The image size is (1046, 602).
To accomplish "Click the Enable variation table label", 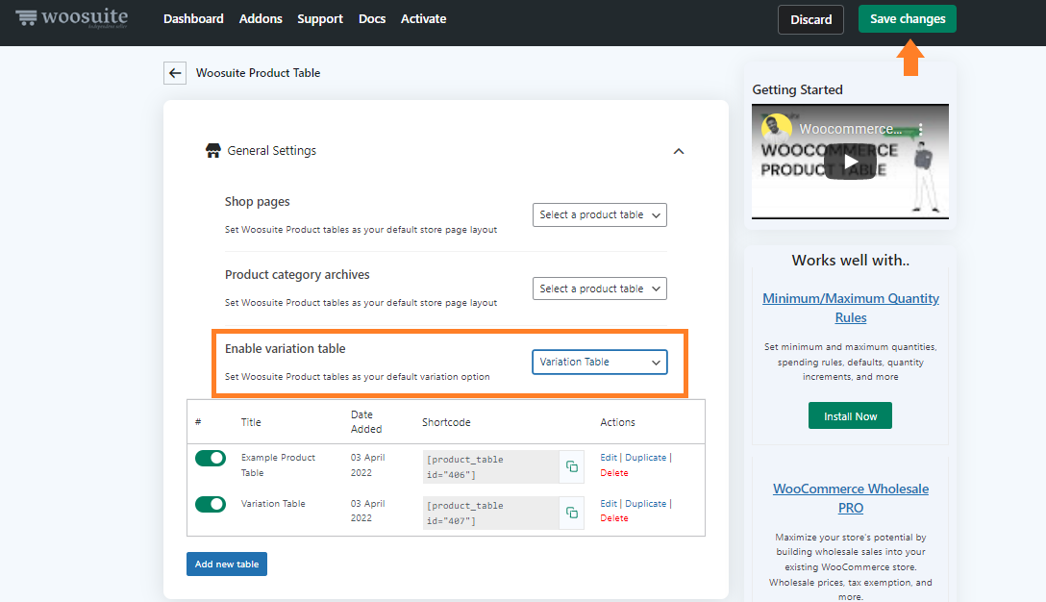I will tap(285, 348).
